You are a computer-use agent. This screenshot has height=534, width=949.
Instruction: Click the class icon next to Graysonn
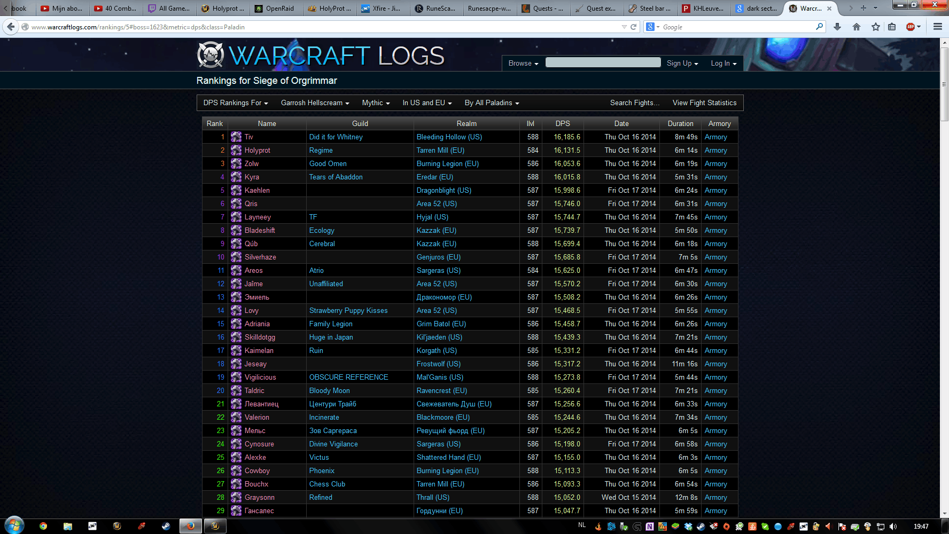(x=236, y=497)
